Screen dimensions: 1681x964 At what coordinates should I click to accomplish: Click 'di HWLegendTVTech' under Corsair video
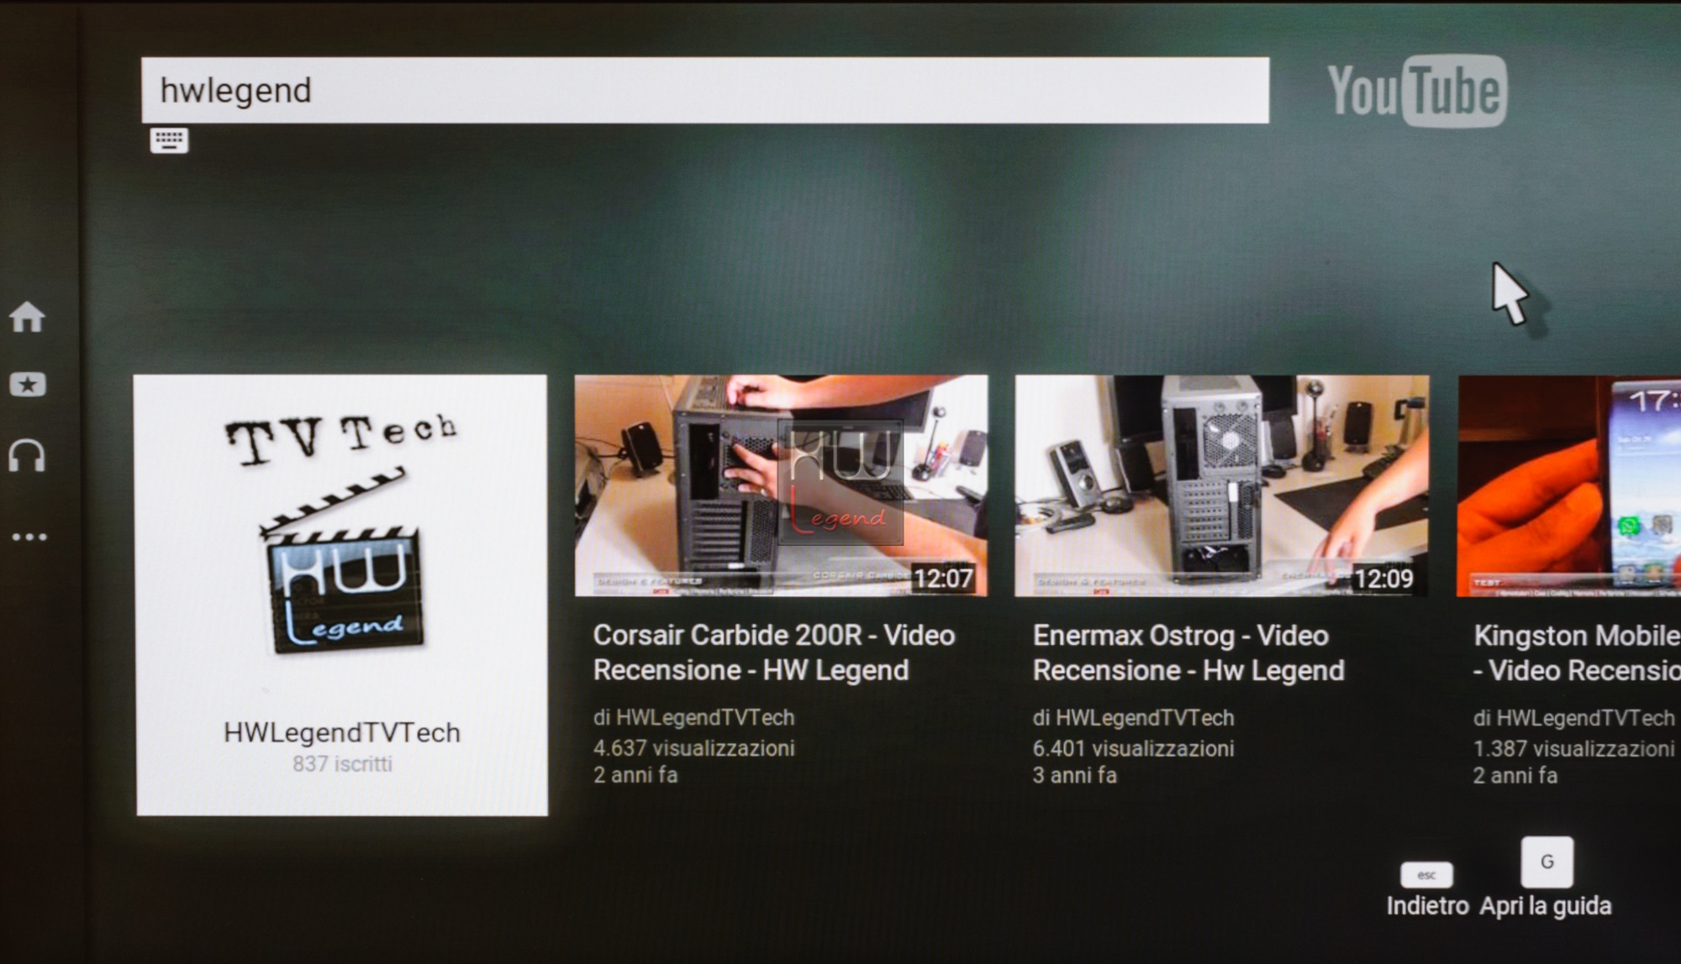click(x=693, y=718)
